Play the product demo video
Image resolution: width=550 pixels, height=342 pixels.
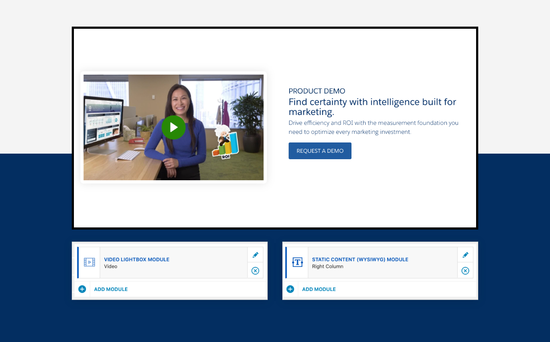pyautogui.click(x=174, y=127)
